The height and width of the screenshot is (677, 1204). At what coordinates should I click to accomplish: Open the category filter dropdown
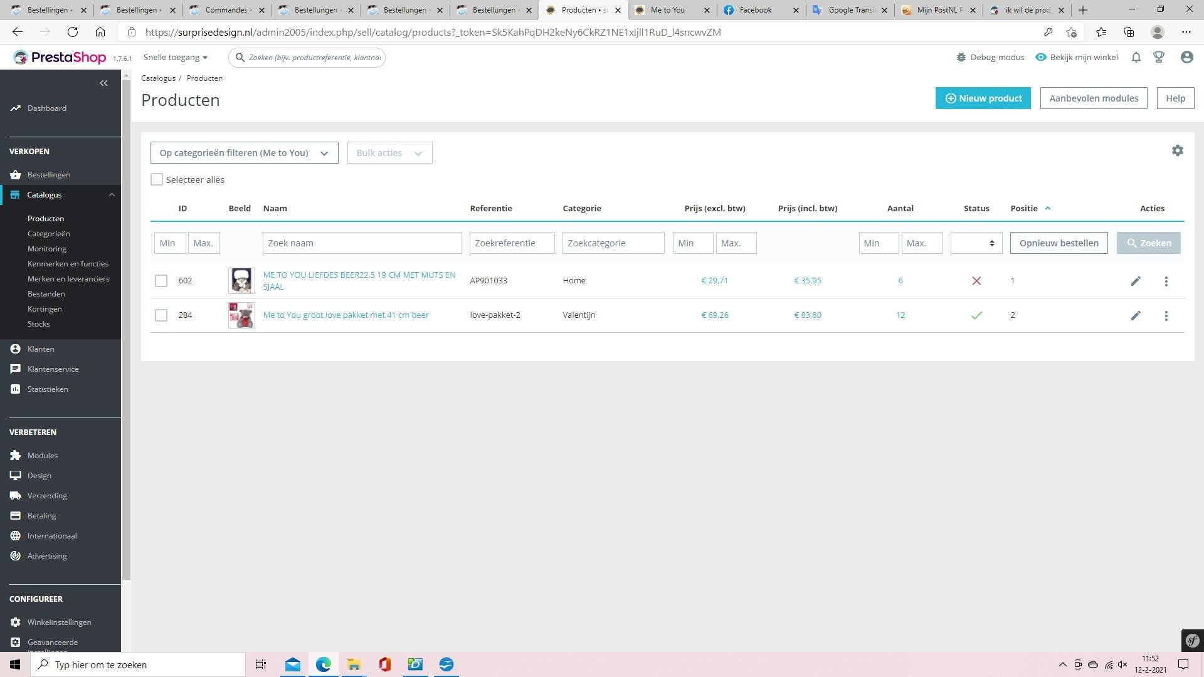pos(244,153)
